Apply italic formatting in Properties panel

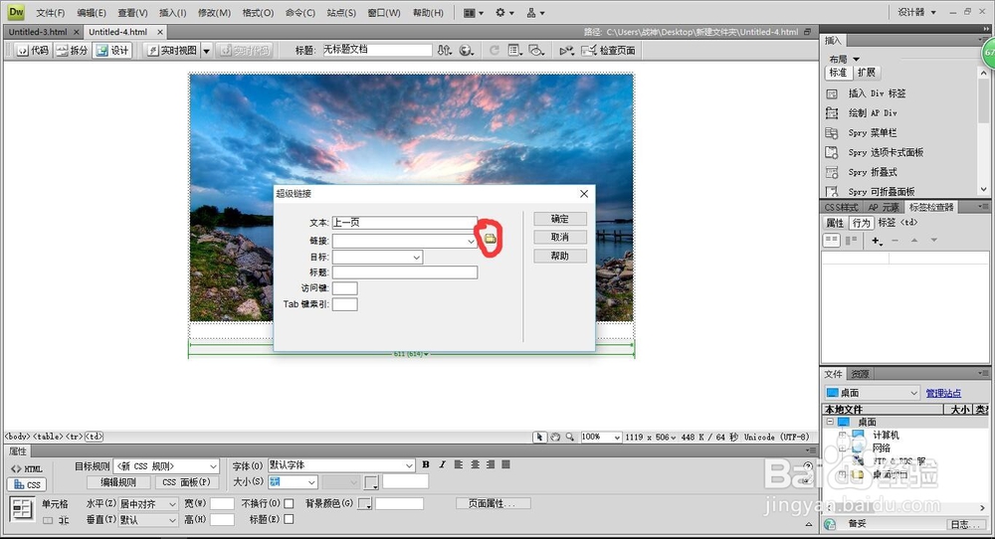(x=443, y=464)
